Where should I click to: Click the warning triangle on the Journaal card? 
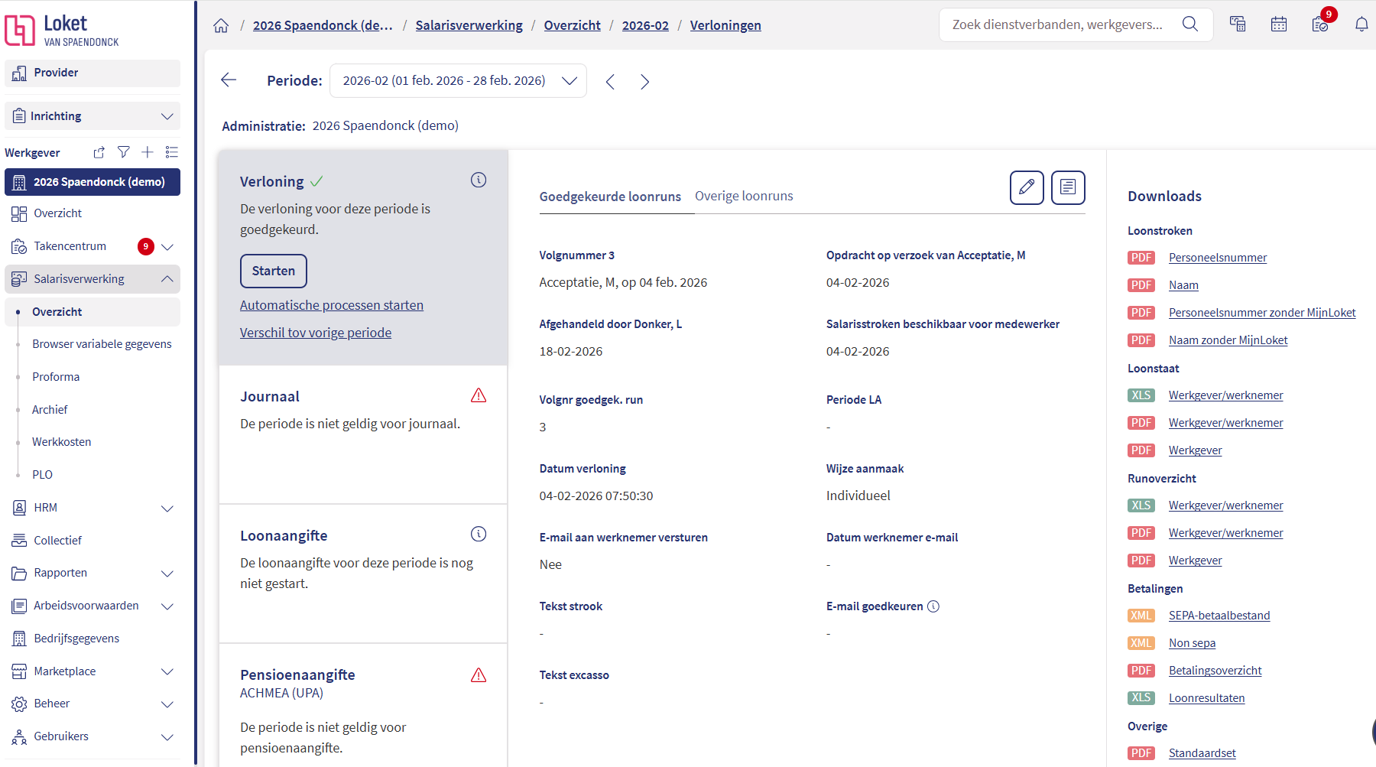tap(479, 395)
